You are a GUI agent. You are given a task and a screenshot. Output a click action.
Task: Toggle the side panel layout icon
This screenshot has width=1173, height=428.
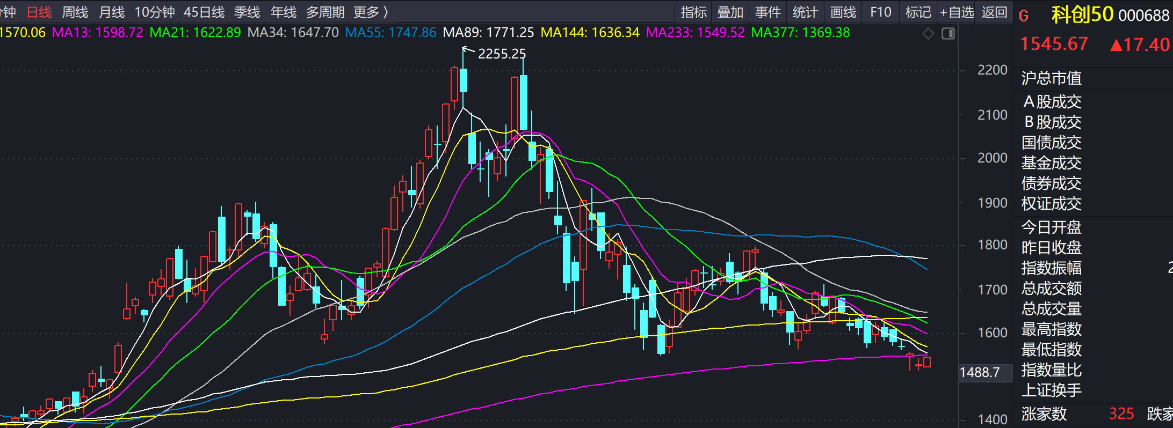(x=948, y=34)
